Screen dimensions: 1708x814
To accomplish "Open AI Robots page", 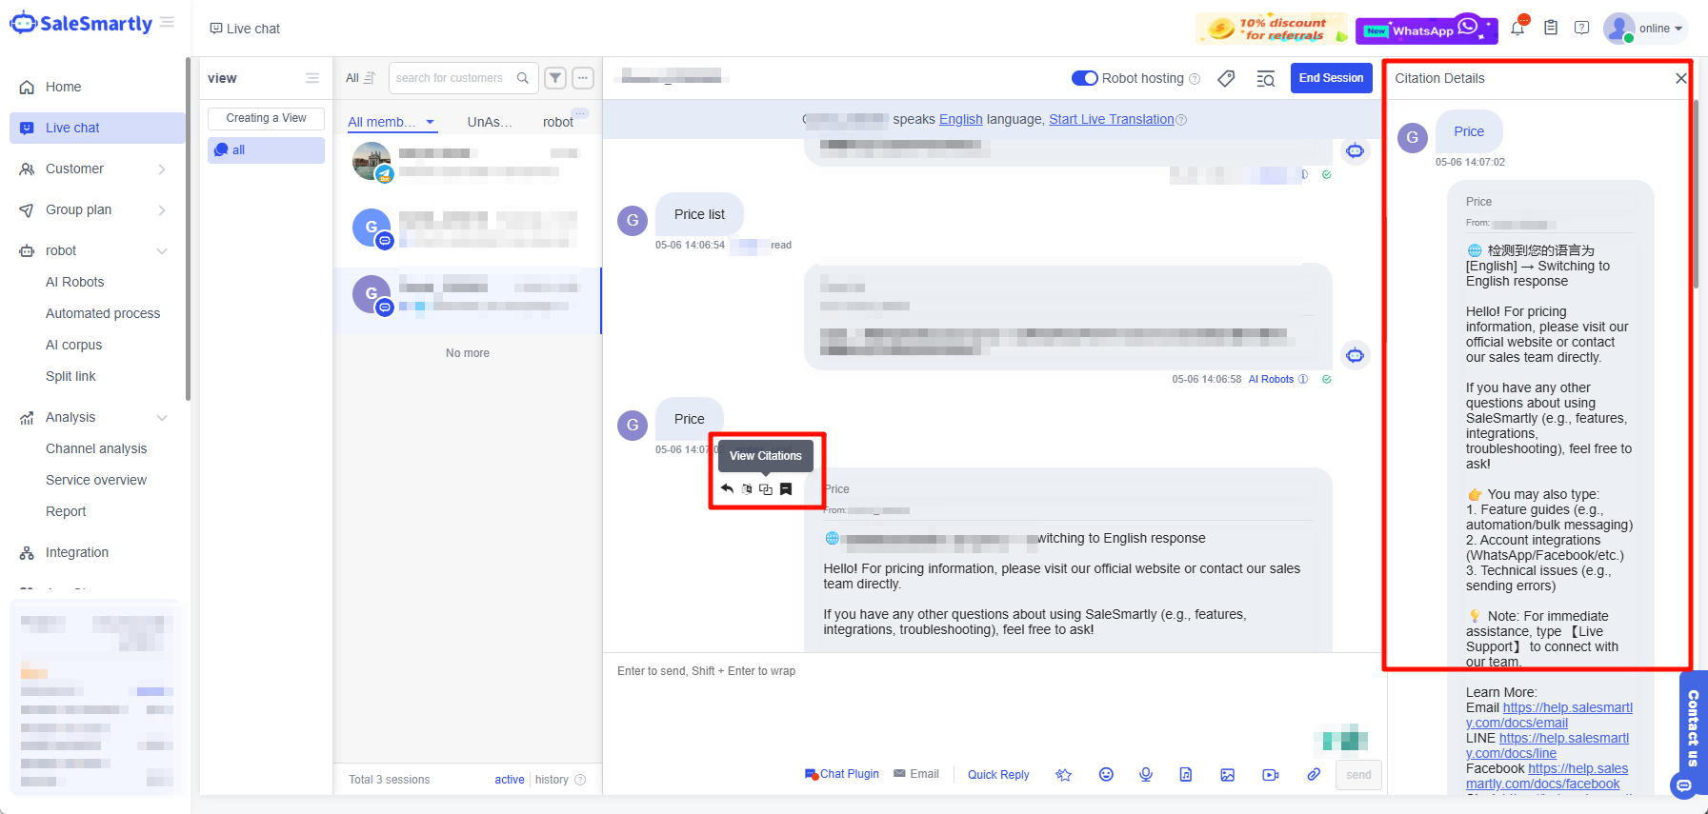I will 75,282.
